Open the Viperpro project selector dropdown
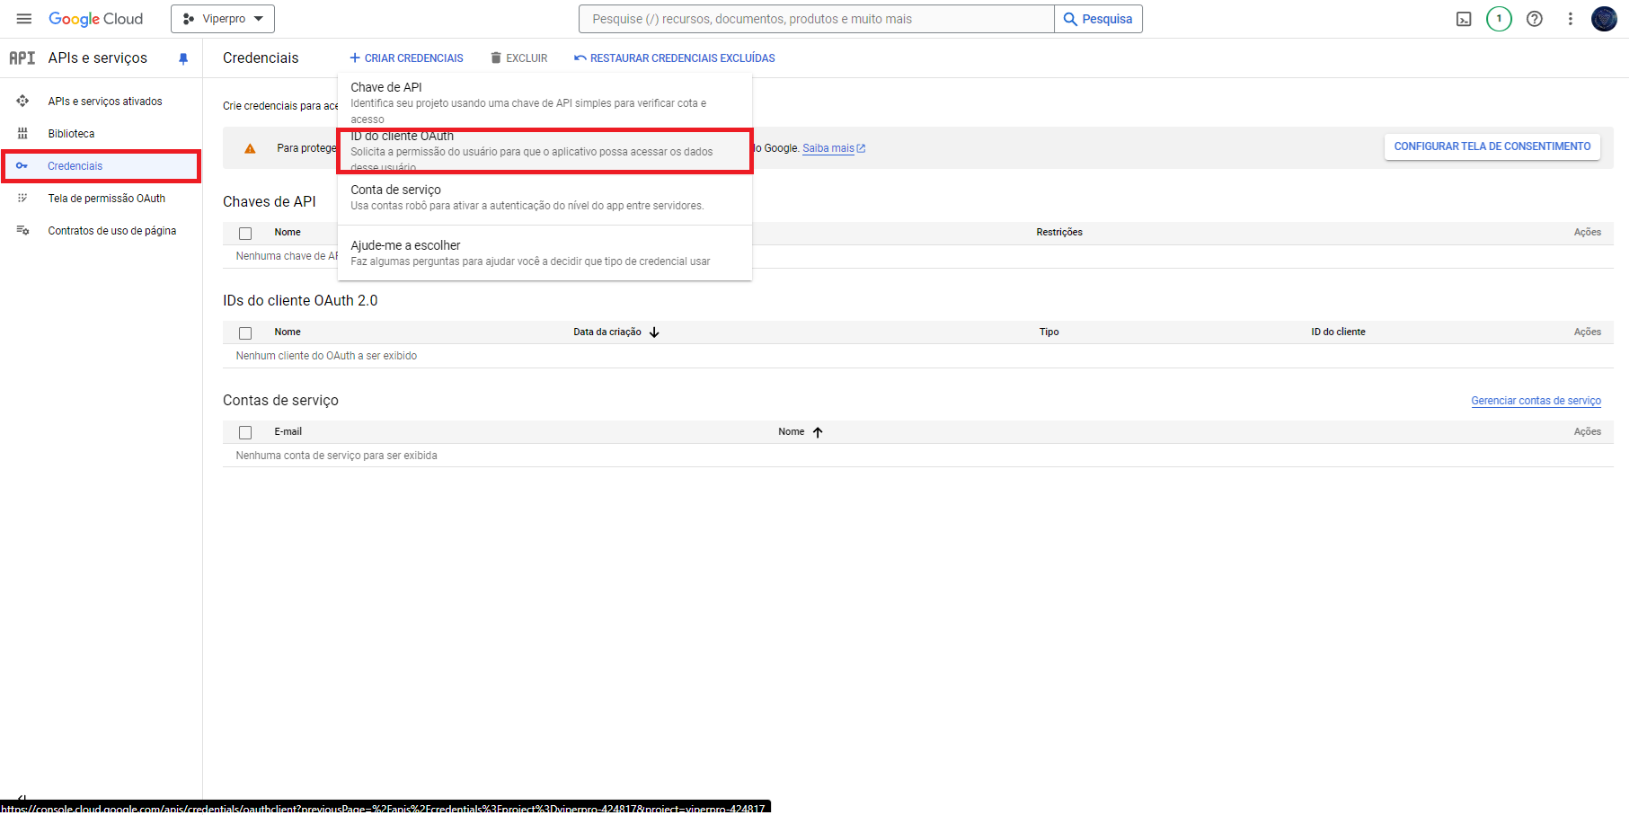This screenshot has height=815, width=1629. (x=223, y=19)
